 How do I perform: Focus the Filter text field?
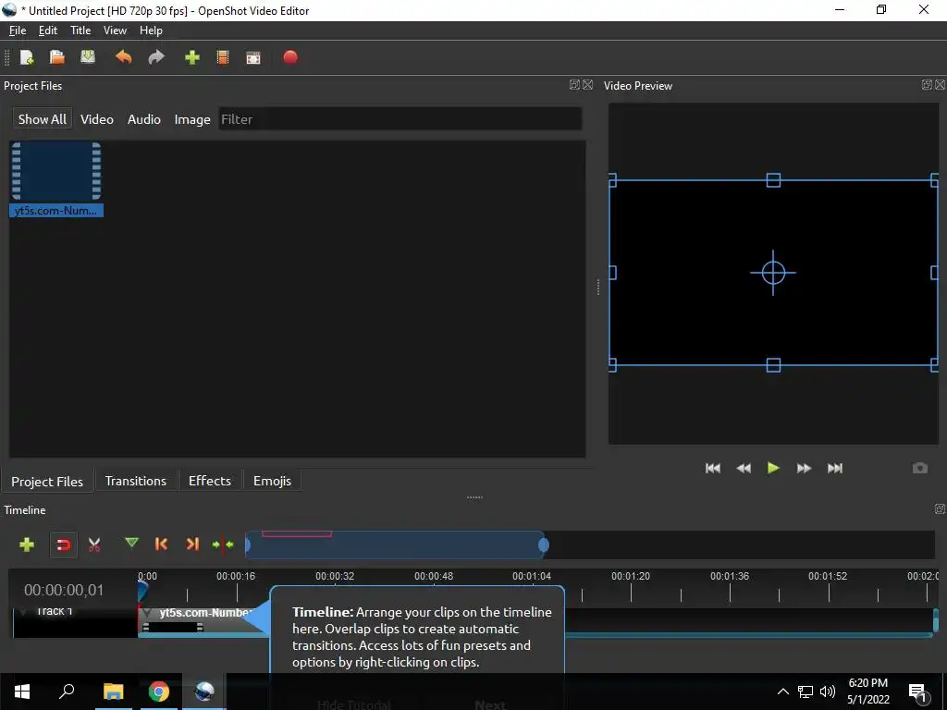[400, 119]
